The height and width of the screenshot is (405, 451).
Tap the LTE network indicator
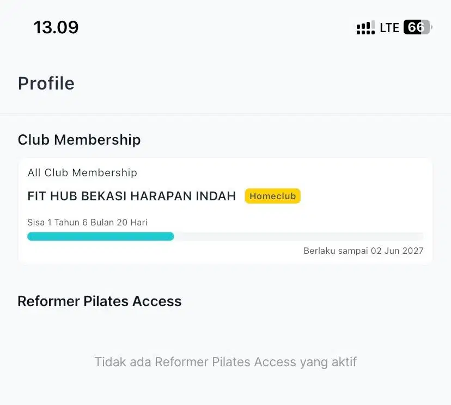pyautogui.click(x=388, y=27)
